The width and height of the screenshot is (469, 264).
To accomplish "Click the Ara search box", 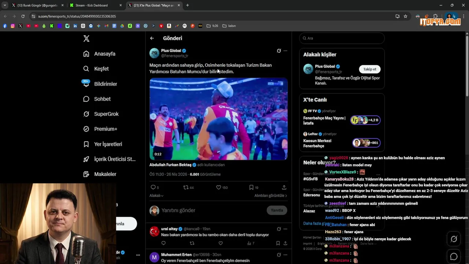I will pos(342,38).
